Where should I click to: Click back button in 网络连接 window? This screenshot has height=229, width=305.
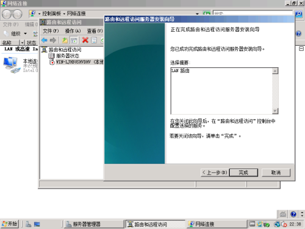point(7,14)
